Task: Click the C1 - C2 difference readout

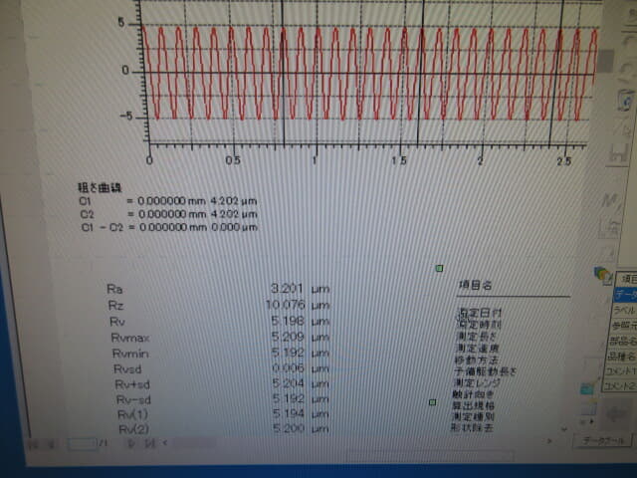Action: [170, 227]
